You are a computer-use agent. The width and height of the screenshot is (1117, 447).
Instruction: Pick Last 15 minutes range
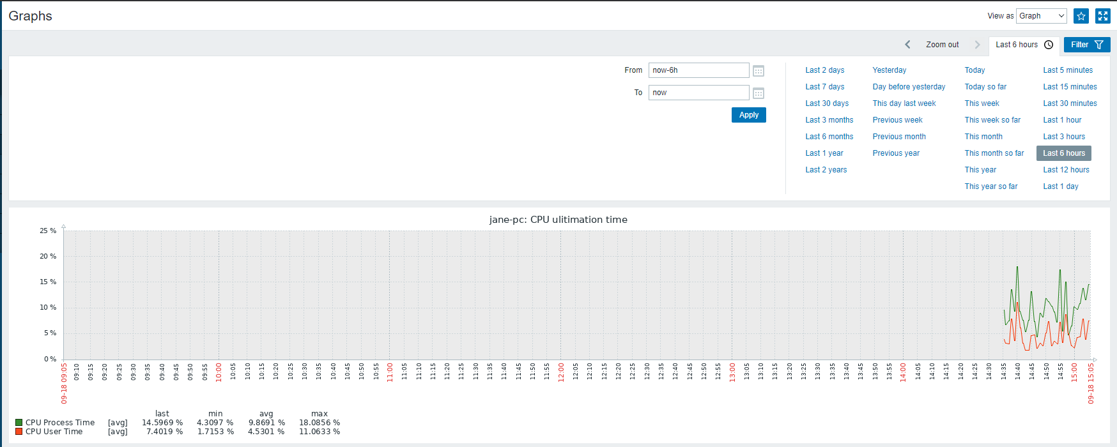[1070, 87]
